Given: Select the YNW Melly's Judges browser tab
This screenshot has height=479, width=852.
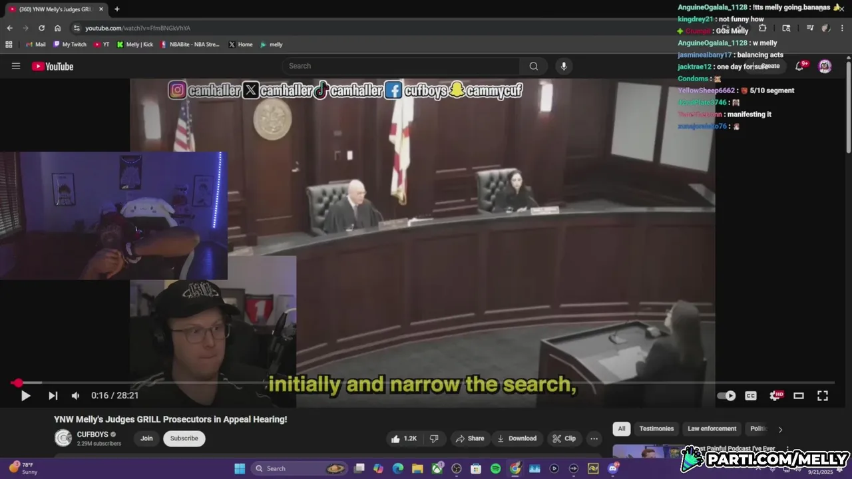Looking at the screenshot, I should 56,9.
